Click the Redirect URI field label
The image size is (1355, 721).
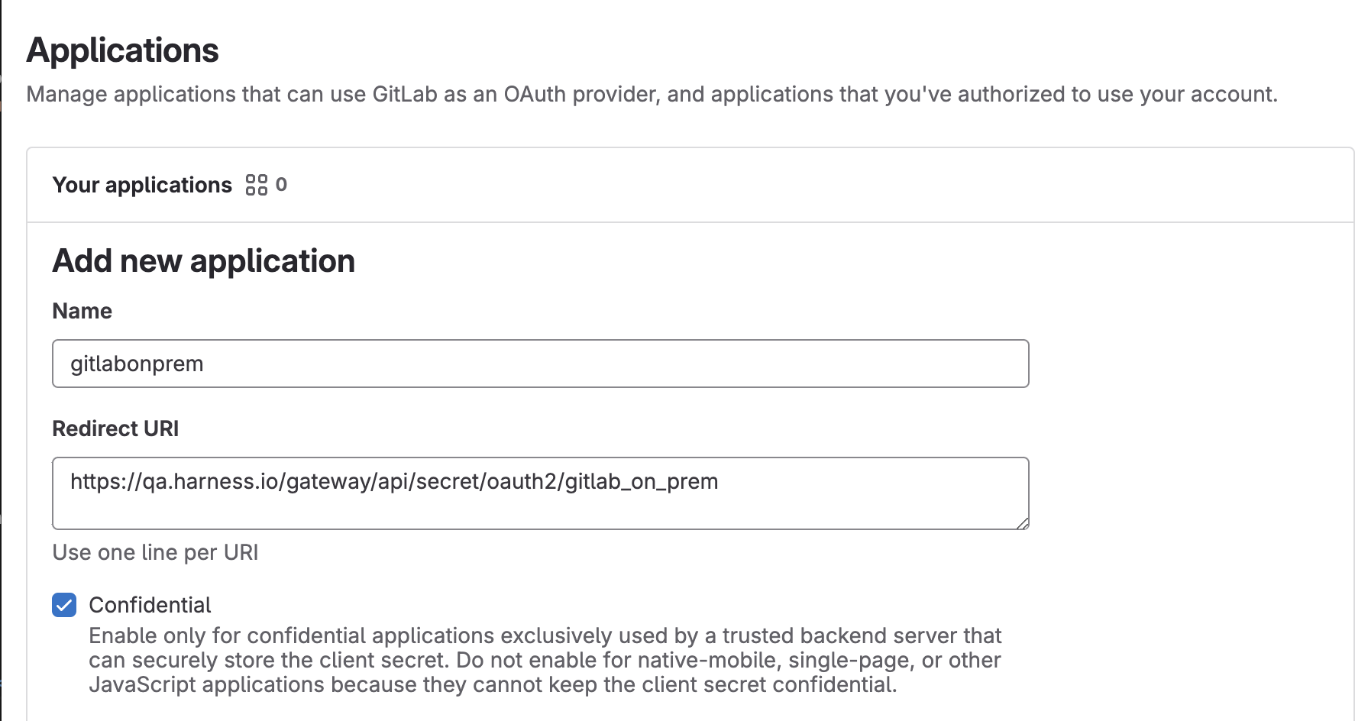115,428
